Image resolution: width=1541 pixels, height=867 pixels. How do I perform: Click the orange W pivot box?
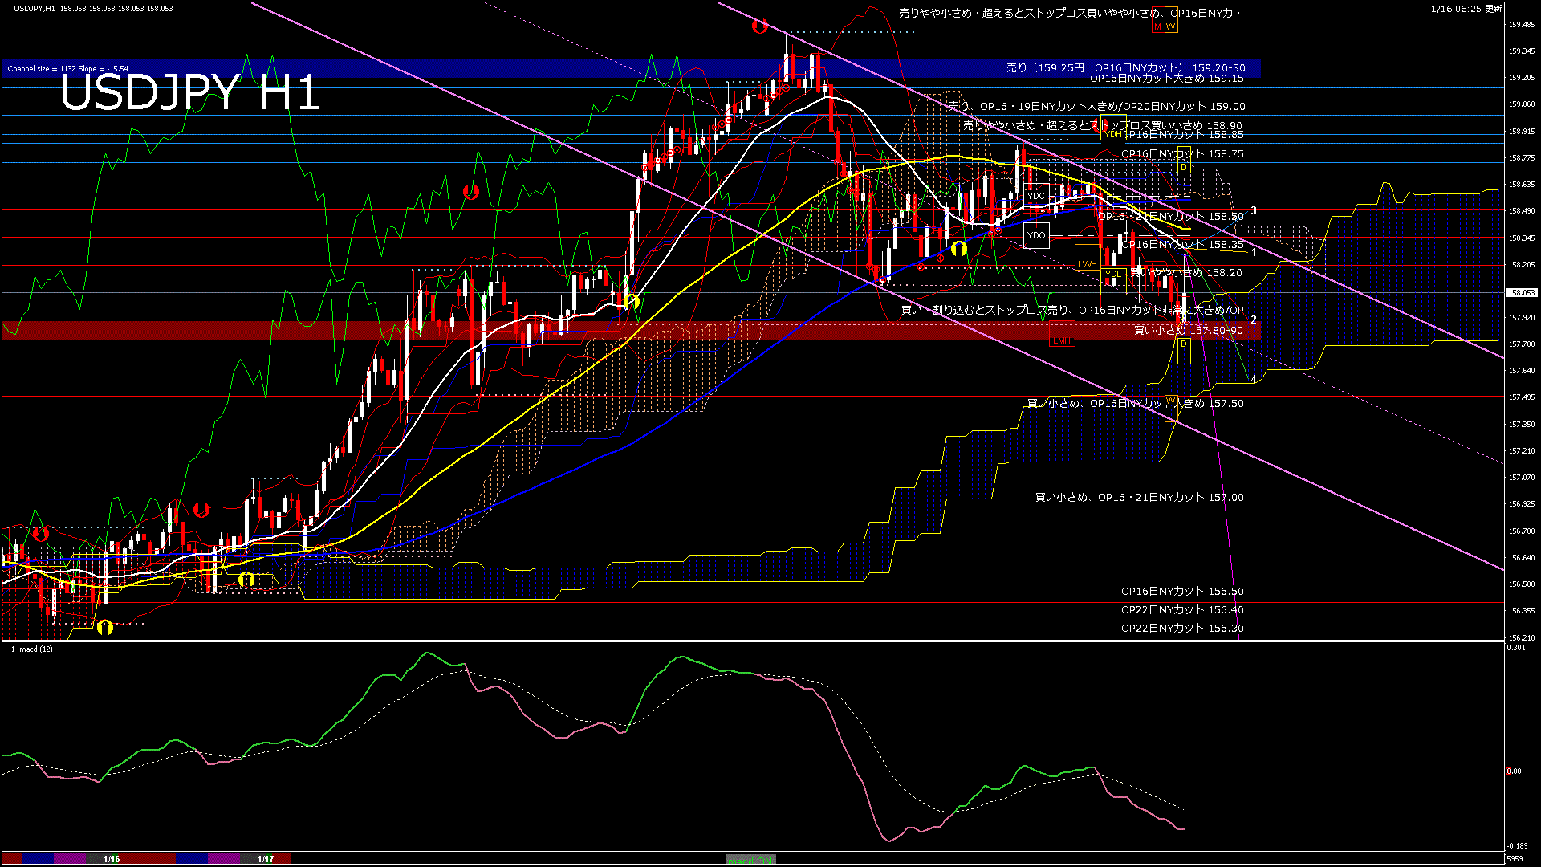click(1171, 26)
